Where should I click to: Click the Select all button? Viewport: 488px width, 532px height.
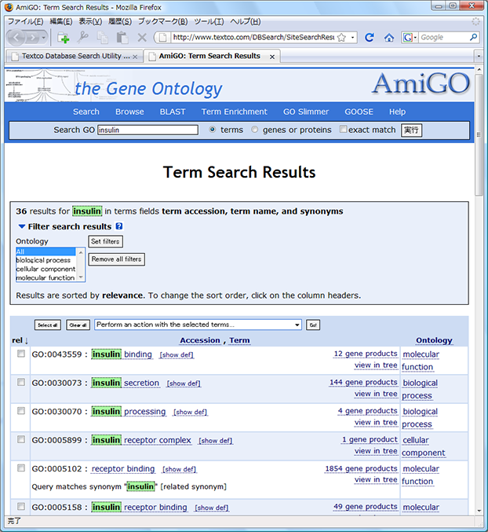click(x=47, y=325)
